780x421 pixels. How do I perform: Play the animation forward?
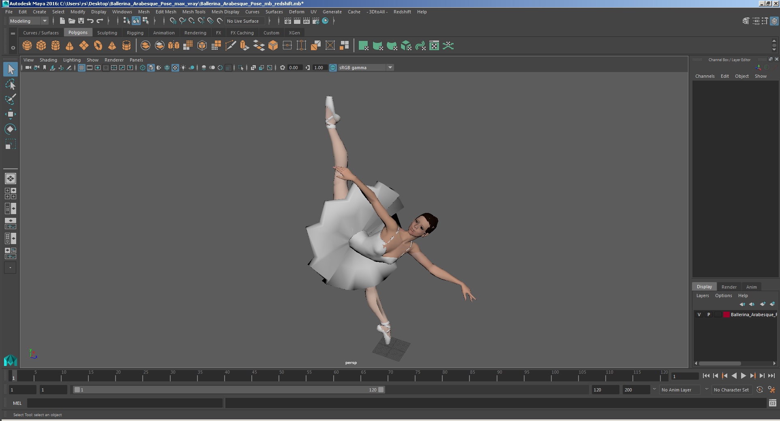tap(744, 376)
